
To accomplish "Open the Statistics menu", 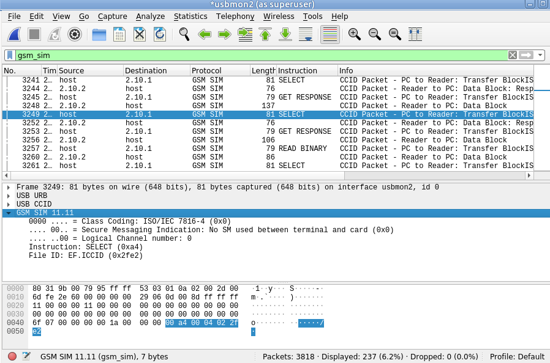I will pos(190,16).
